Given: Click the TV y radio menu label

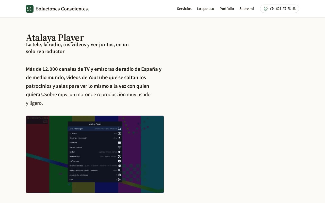Looking at the screenshot, I should (73, 133).
